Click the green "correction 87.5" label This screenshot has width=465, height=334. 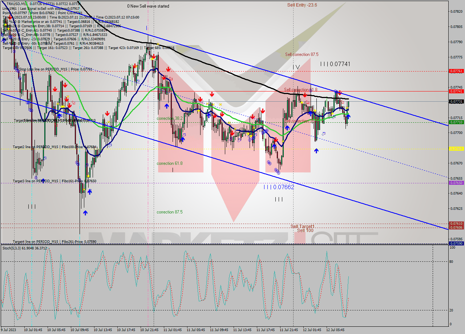pos(170,212)
